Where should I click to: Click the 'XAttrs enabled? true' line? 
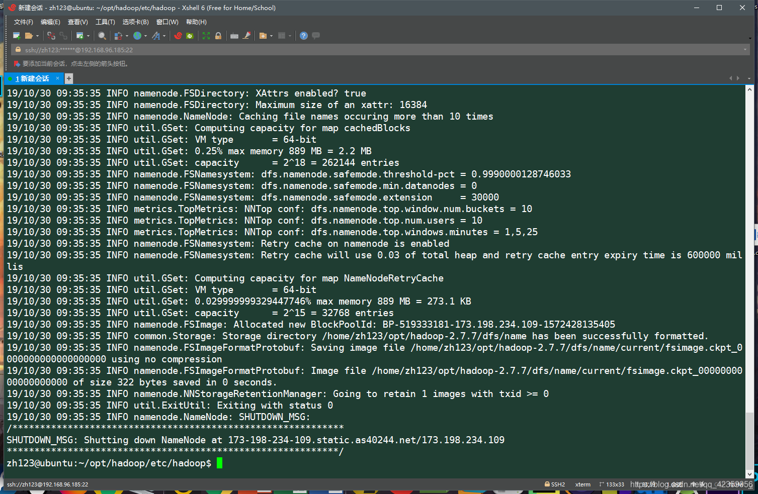(186, 93)
